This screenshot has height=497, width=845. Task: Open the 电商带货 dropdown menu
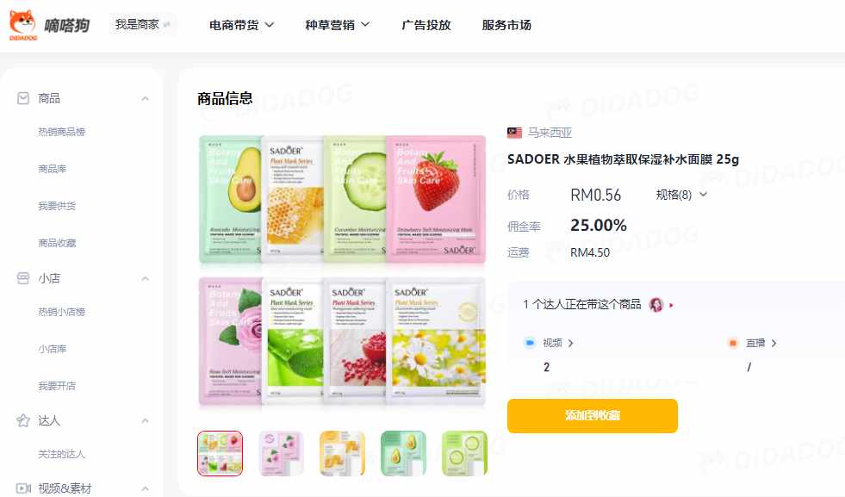pyautogui.click(x=241, y=25)
